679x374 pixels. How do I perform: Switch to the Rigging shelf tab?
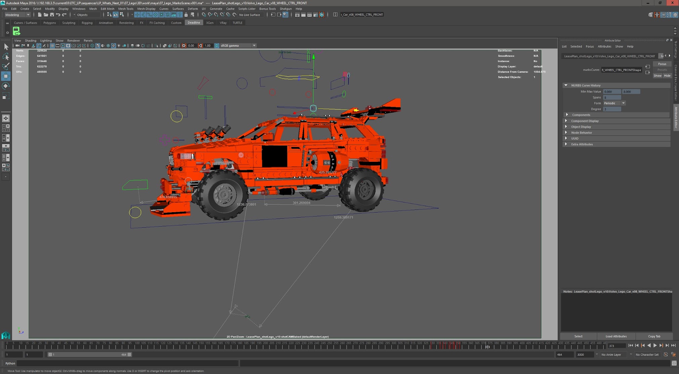tap(87, 23)
